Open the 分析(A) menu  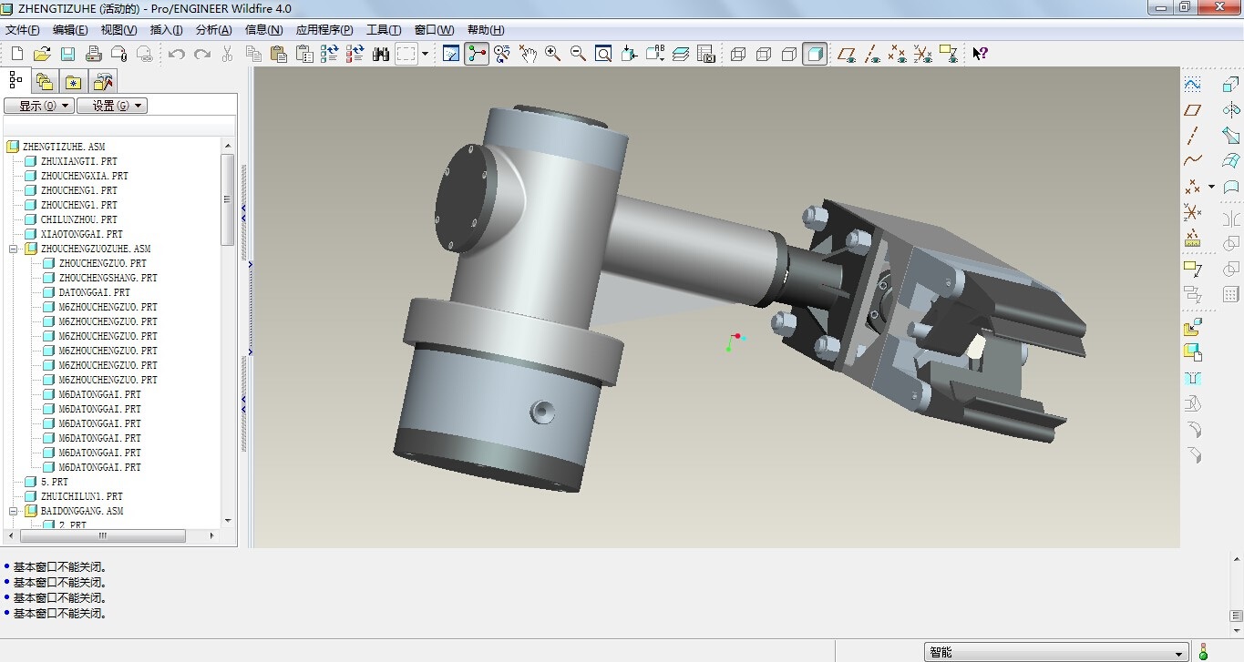click(x=213, y=30)
